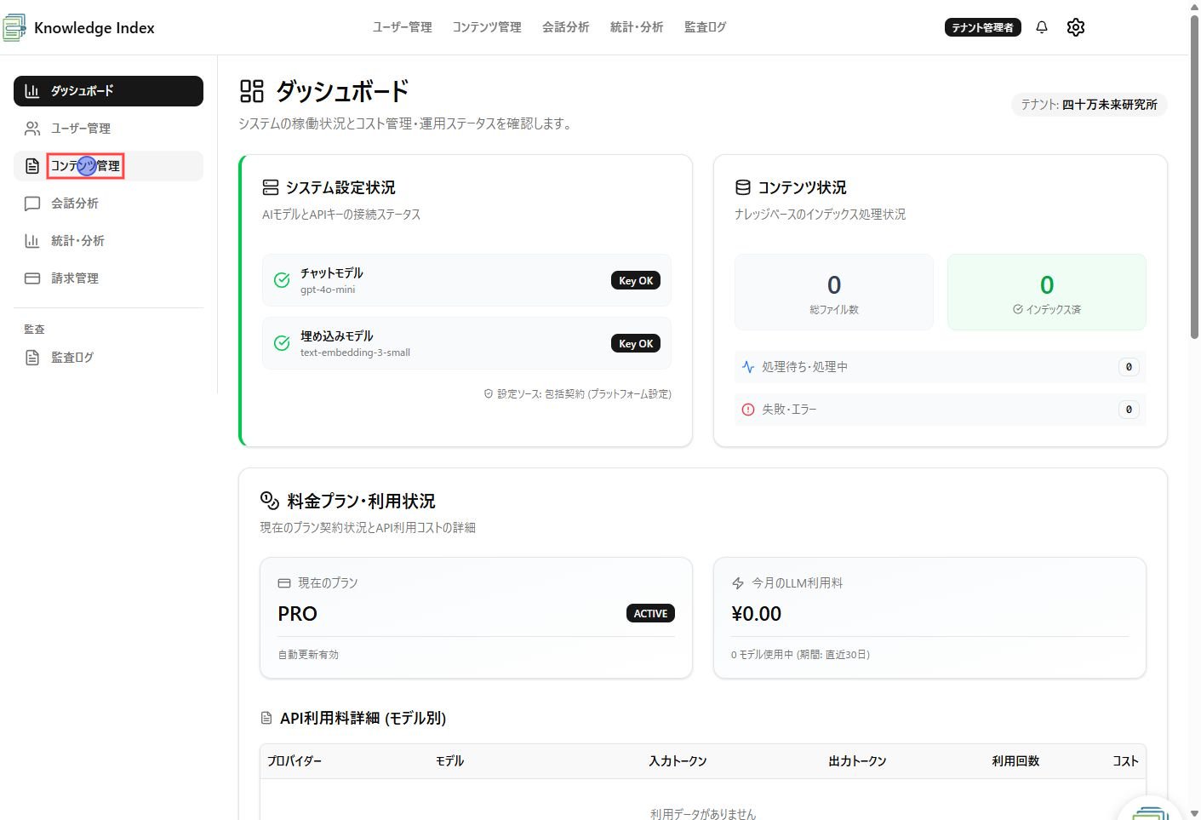Open 監査ログ in the top navigation
The image size is (1201, 820).
[x=706, y=27]
